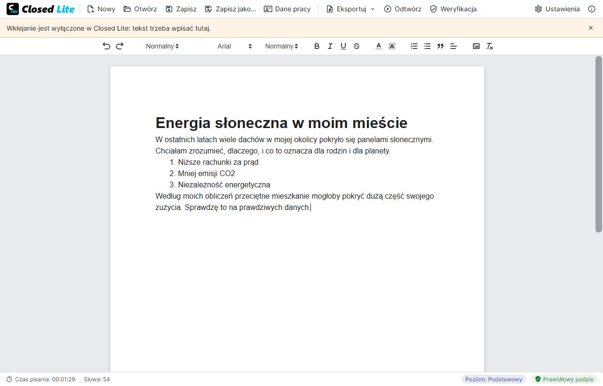Open the Arial font dropdown
This screenshot has height=386, width=603.
(235, 46)
